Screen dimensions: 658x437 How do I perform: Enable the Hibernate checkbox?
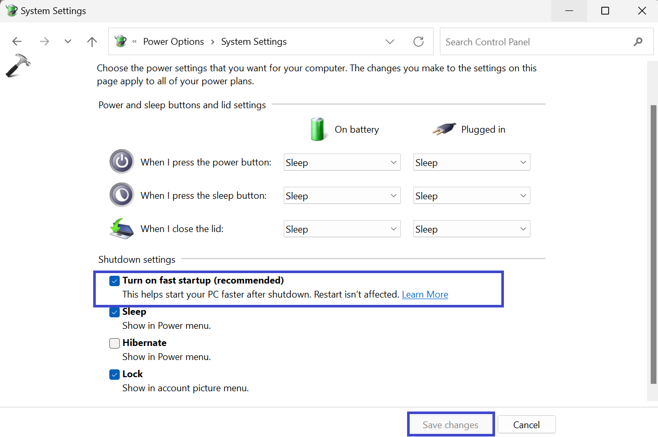[115, 343]
